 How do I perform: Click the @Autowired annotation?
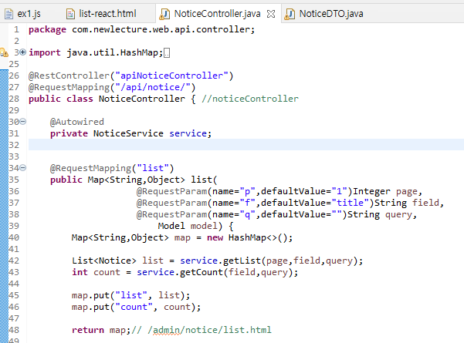[x=77, y=122]
